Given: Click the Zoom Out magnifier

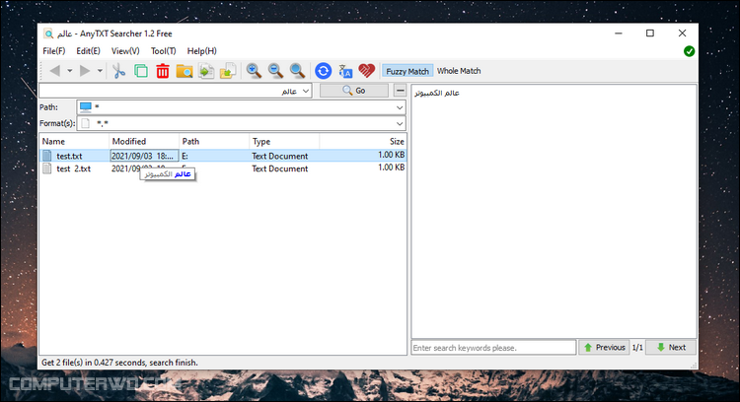Looking at the screenshot, I should 275,71.
